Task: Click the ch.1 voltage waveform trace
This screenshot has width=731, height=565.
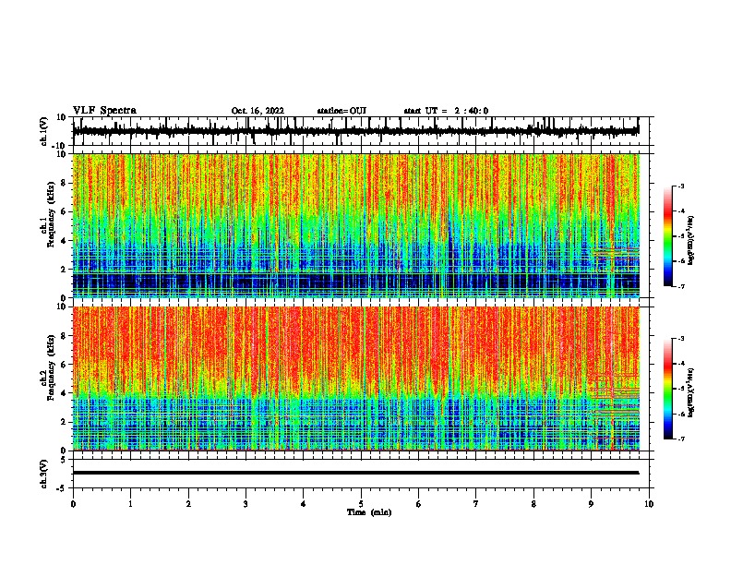Action: pos(355,131)
